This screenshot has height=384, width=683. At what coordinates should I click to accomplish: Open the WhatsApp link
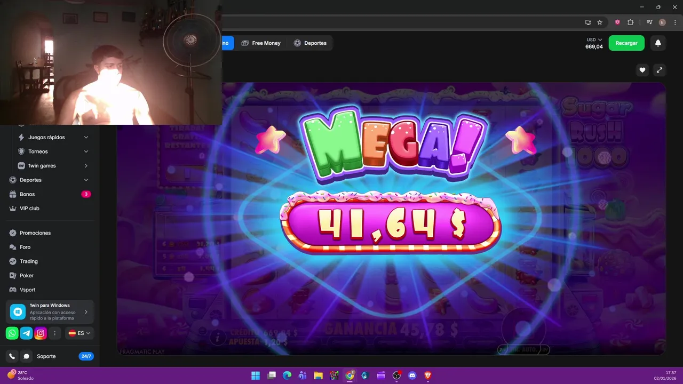click(12, 333)
